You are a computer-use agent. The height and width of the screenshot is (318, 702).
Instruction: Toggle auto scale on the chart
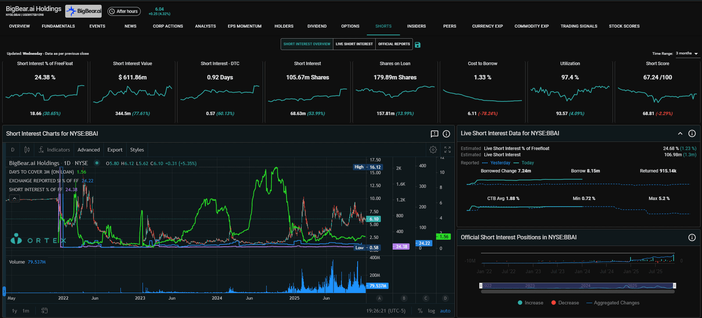point(445,311)
